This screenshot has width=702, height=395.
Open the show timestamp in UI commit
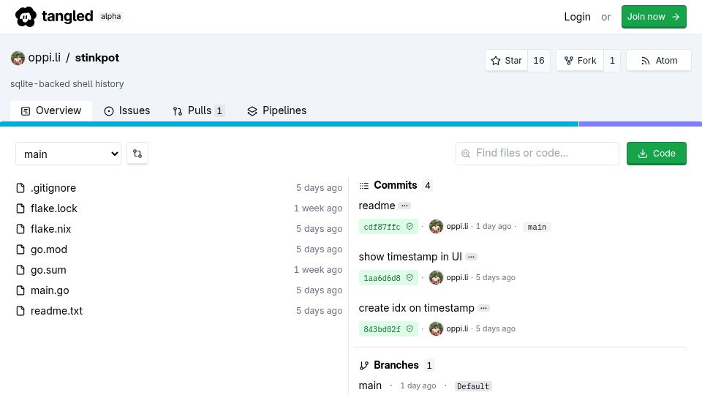click(410, 257)
